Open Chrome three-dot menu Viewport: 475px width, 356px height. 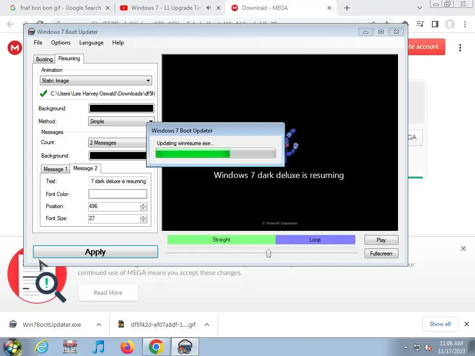[x=465, y=24]
